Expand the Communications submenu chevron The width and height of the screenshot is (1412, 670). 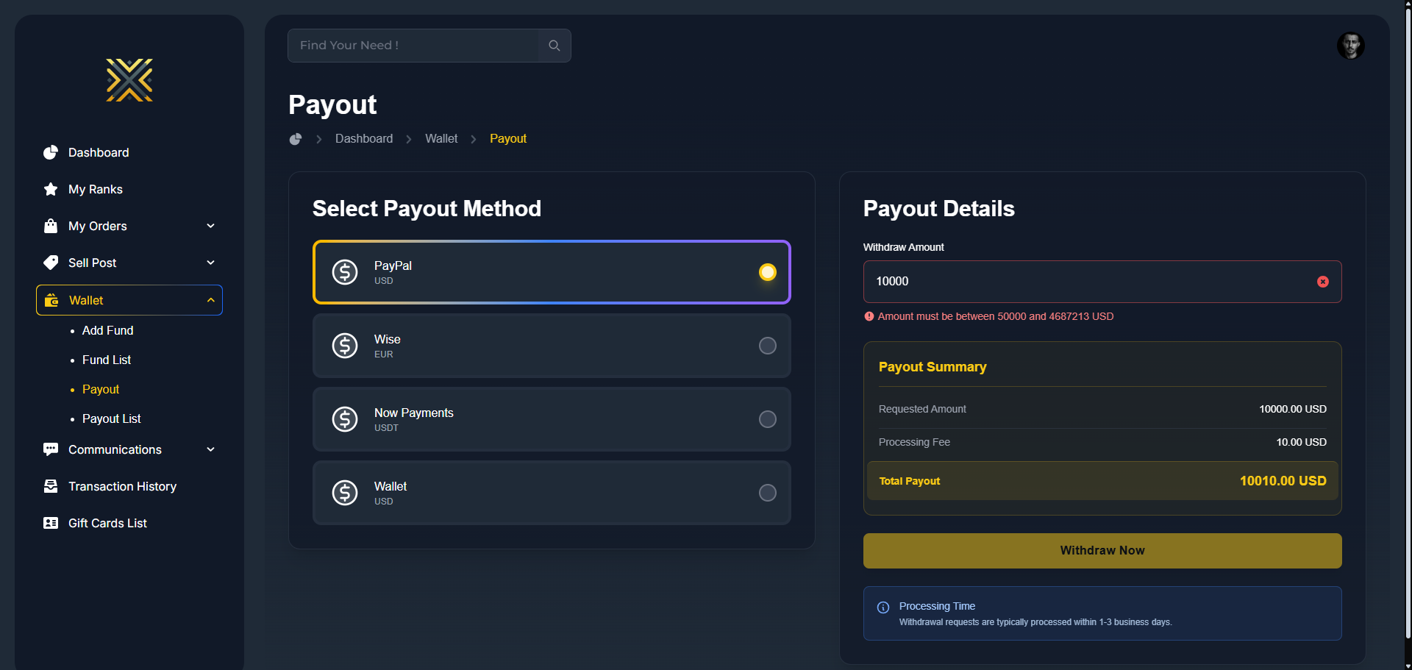[x=211, y=449]
